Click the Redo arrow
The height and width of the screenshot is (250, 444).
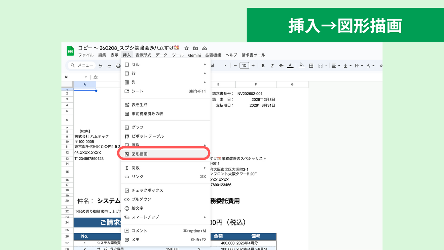109,66
